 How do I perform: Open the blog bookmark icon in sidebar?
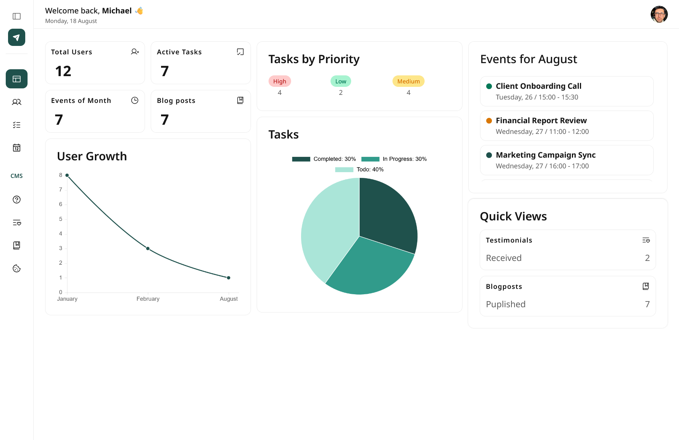point(16,245)
